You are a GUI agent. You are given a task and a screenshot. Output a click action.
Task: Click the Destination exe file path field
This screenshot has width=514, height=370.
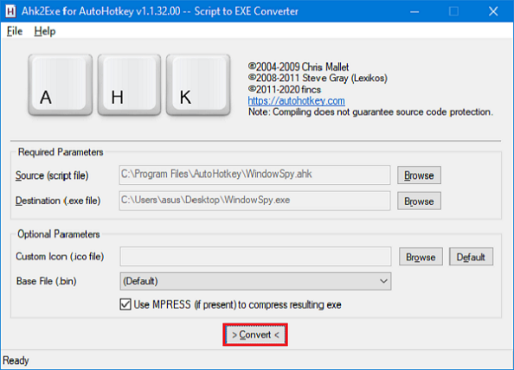tap(254, 201)
